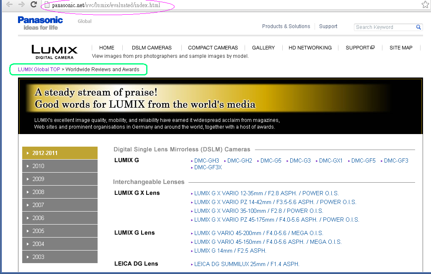Open LUMIX G 14mm F2.5 link
Screen dimensions: 431x274
(230, 251)
